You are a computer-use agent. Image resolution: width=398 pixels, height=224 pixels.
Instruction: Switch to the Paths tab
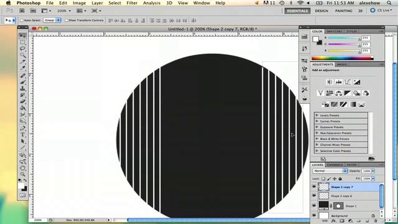coord(352,165)
